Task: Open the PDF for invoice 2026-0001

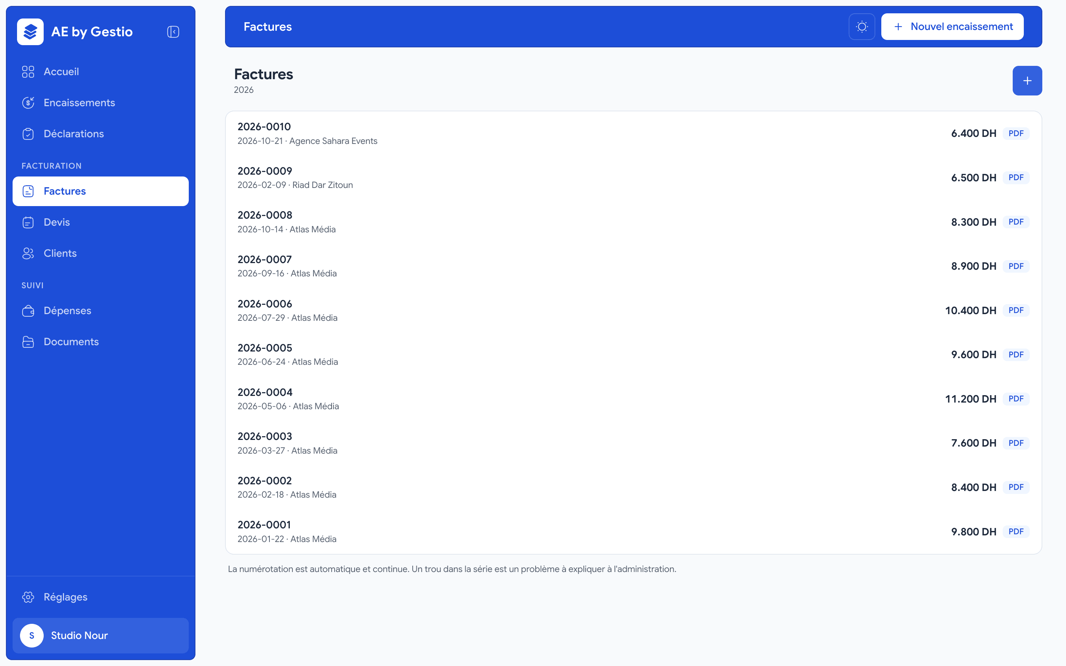Action: 1016,532
